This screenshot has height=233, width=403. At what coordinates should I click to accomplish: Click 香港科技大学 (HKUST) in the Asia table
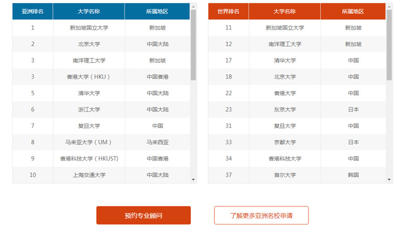tap(89, 159)
